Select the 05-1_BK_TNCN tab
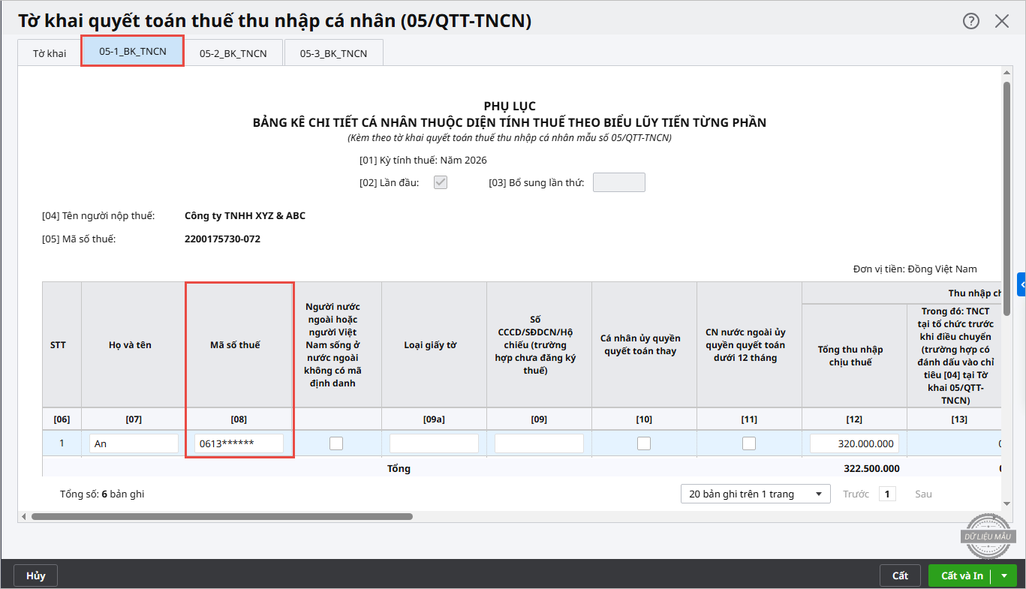Viewport: 1026px width, 589px height. pyautogui.click(x=133, y=52)
